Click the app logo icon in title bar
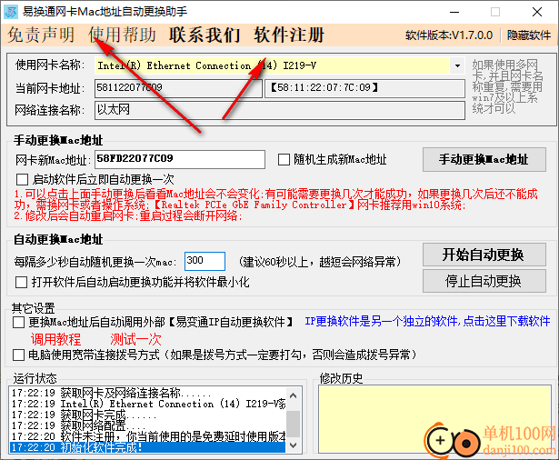Screen dimensions: 559x460 point(11,12)
